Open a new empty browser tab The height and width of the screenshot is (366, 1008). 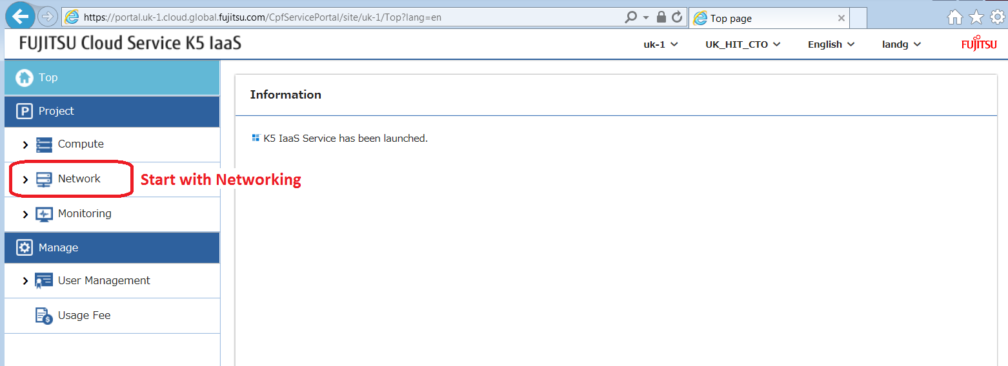coord(858,18)
